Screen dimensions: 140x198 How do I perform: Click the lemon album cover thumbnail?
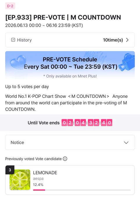tap(20, 180)
